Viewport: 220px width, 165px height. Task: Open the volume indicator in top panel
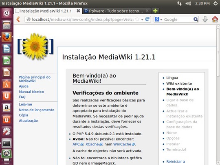(x=188, y=3)
